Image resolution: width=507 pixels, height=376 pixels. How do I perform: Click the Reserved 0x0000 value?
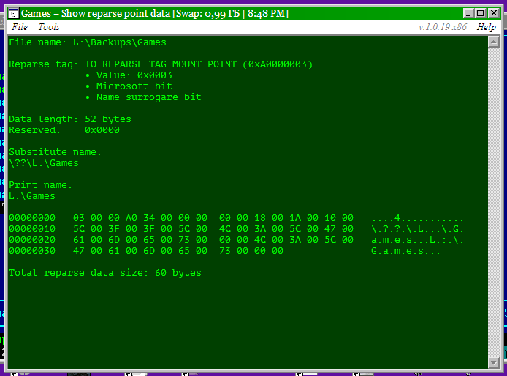[102, 130]
